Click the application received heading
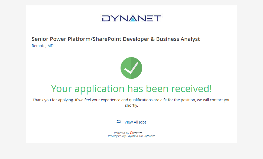 pyautogui.click(x=131, y=89)
